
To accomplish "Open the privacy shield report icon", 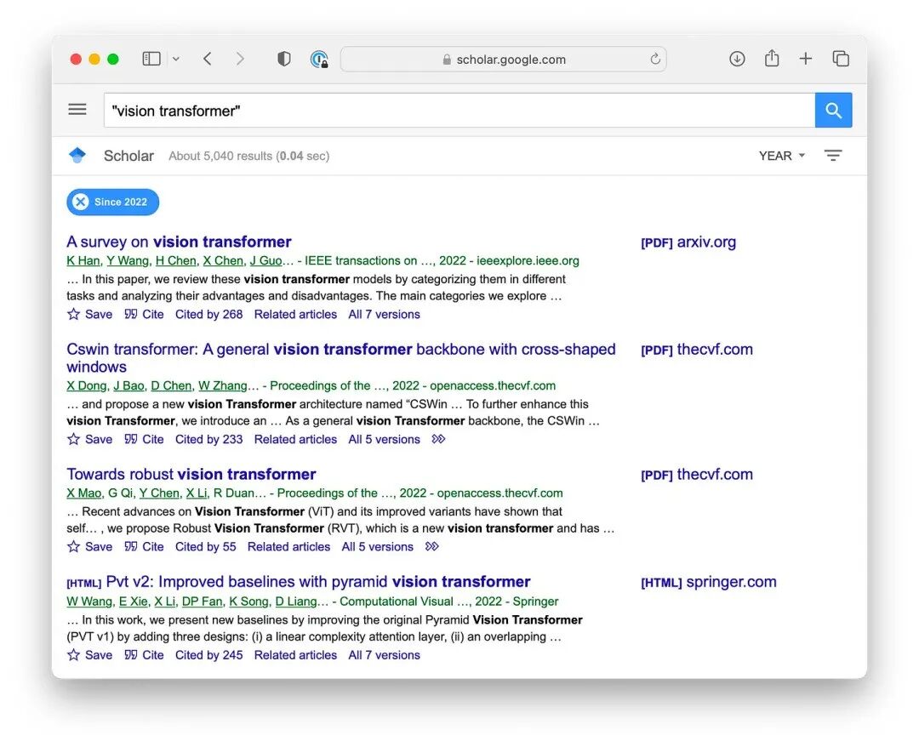I will tap(283, 59).
